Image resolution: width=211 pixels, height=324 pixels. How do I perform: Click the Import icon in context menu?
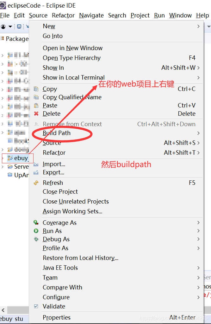point(36,164)
